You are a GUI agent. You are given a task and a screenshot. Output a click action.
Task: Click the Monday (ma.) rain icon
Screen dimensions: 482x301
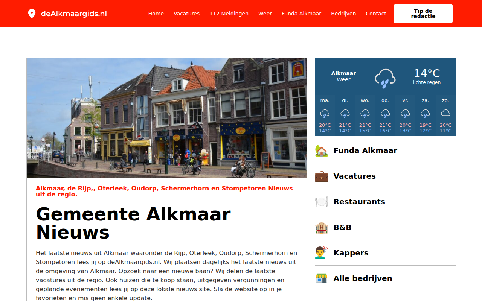point(325,113)
